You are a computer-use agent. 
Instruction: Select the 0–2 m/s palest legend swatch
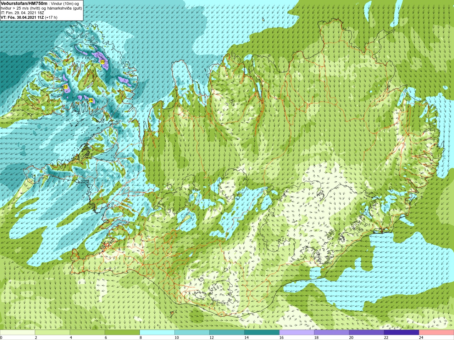(17, 333)
